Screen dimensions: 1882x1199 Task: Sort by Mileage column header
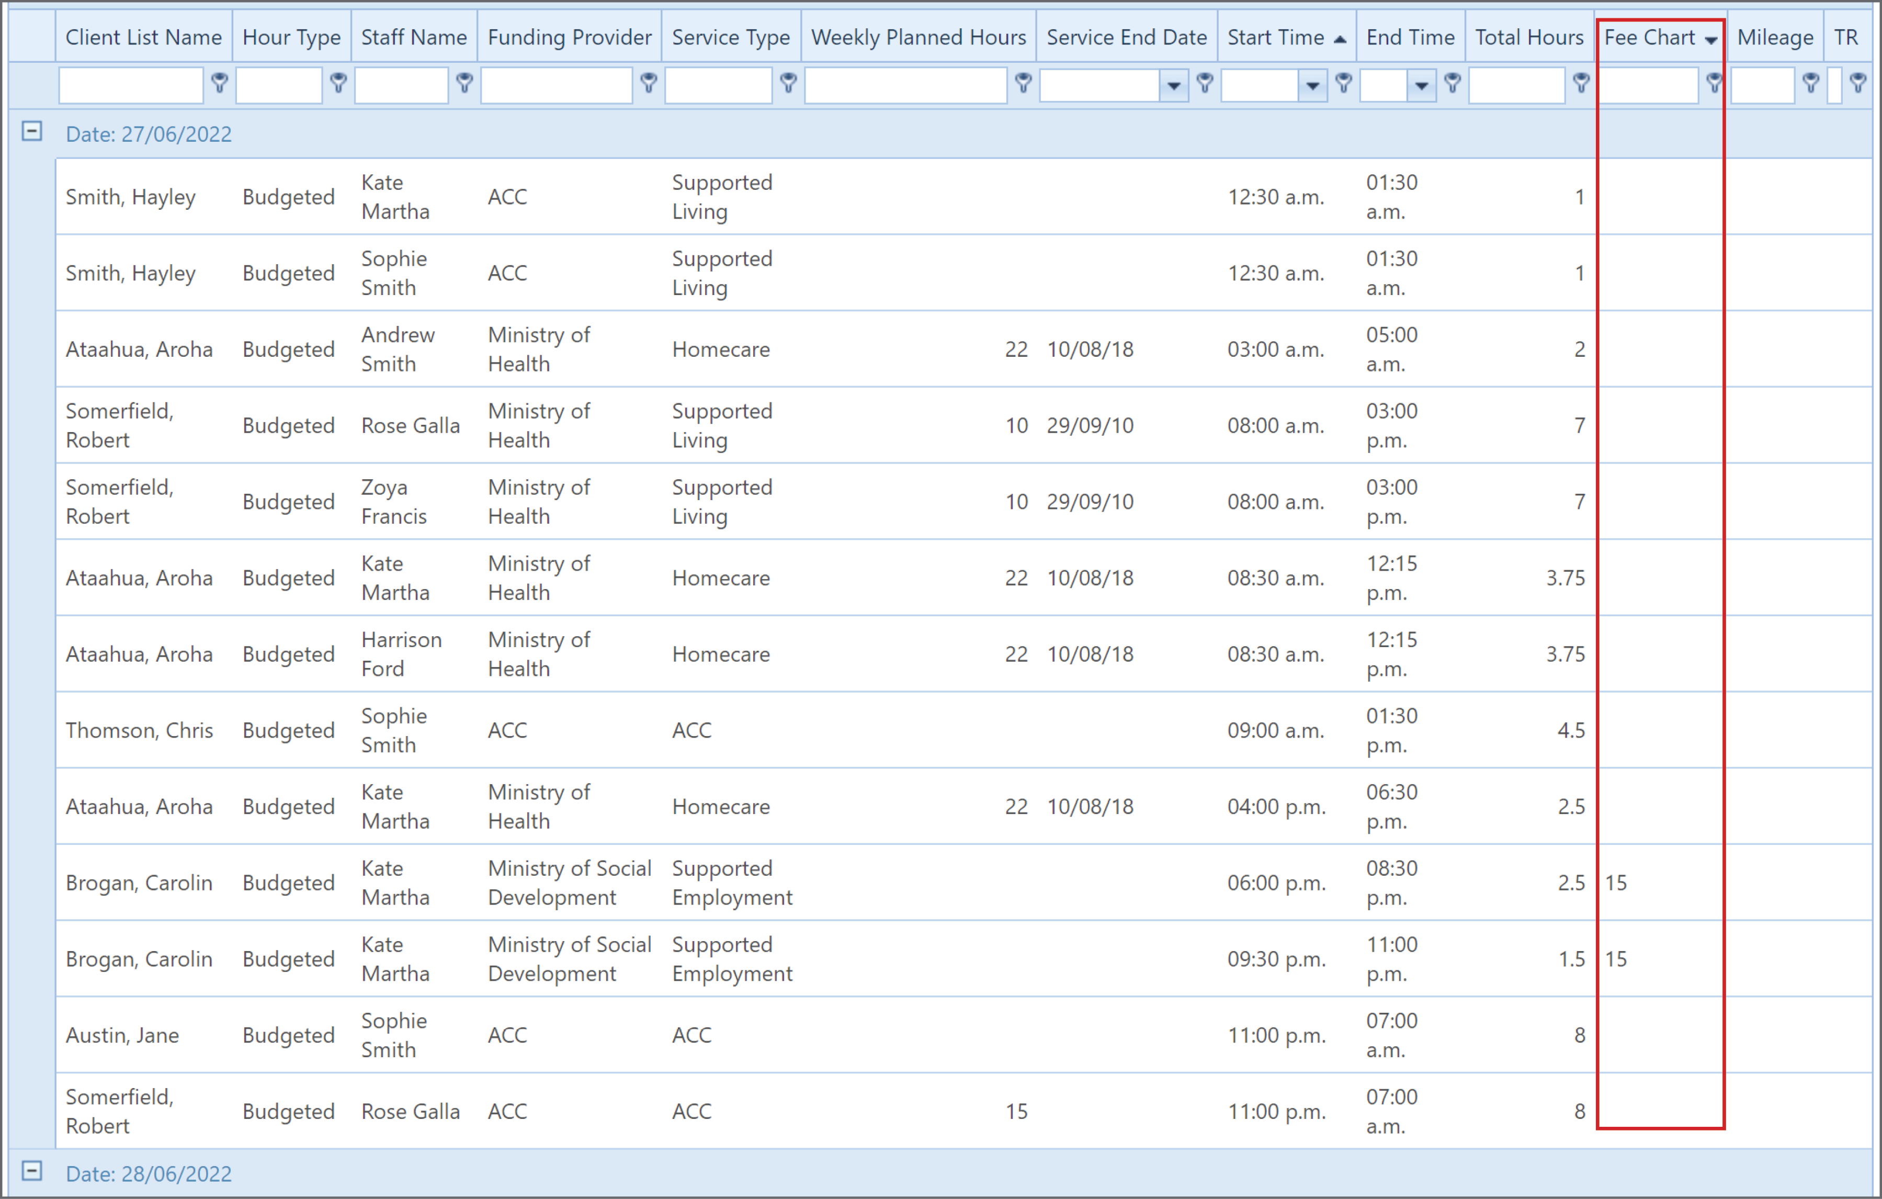(x=1776, y=37)
